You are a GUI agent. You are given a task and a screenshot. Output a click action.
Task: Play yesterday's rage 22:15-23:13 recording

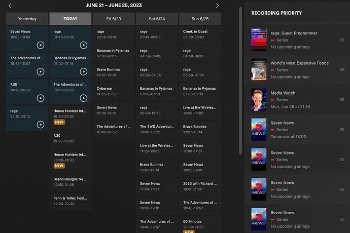(41, 125)
